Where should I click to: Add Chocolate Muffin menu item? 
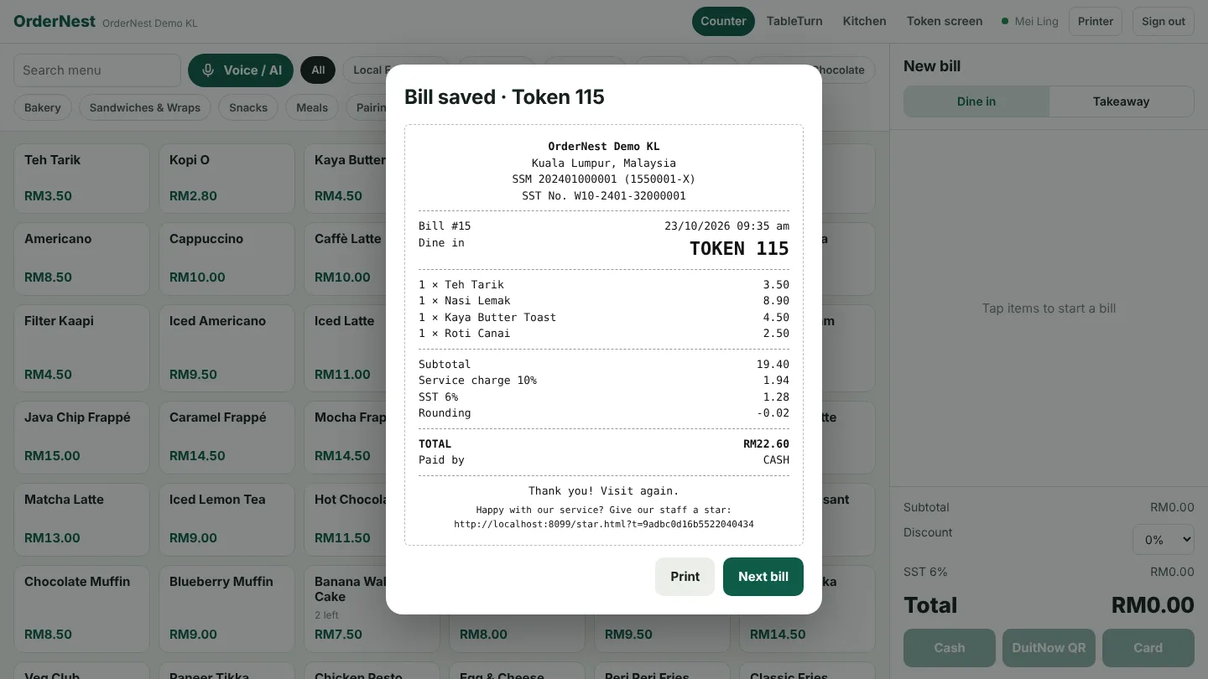(81, 609)
